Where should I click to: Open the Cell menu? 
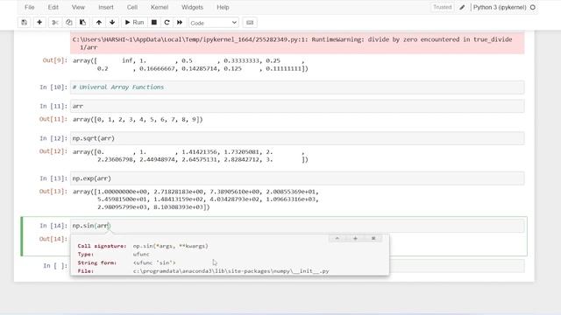click(x=132, y=7)
